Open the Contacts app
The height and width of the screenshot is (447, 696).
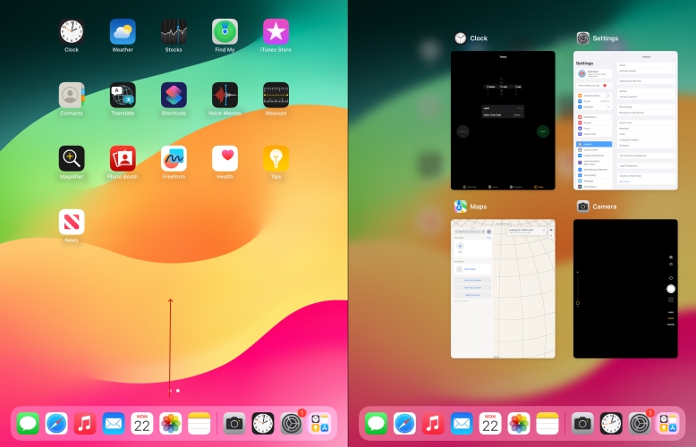coord(72,95)
